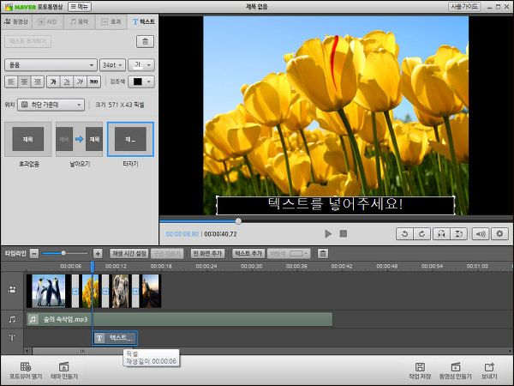Select the lighthouse clip in timeline
The image size is (514, 386).
tap(151, 291)
